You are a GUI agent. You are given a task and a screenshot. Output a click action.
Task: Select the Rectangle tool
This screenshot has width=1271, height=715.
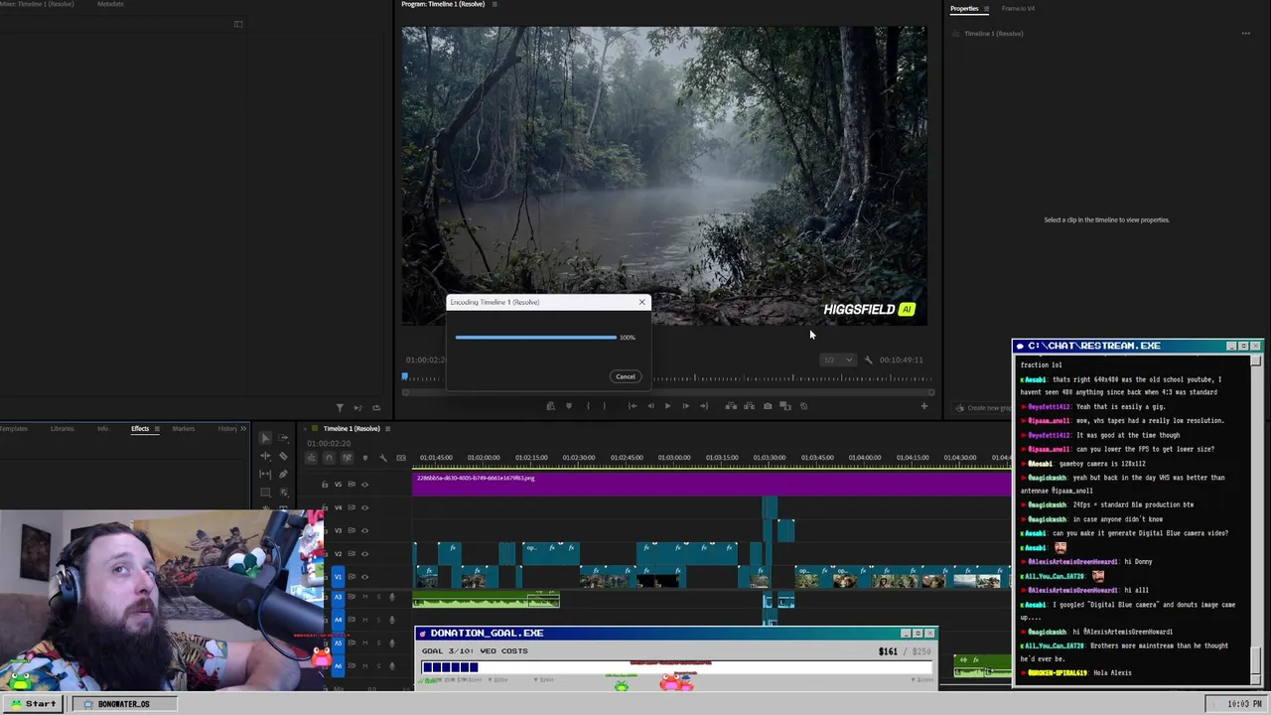tap(265, 493)
